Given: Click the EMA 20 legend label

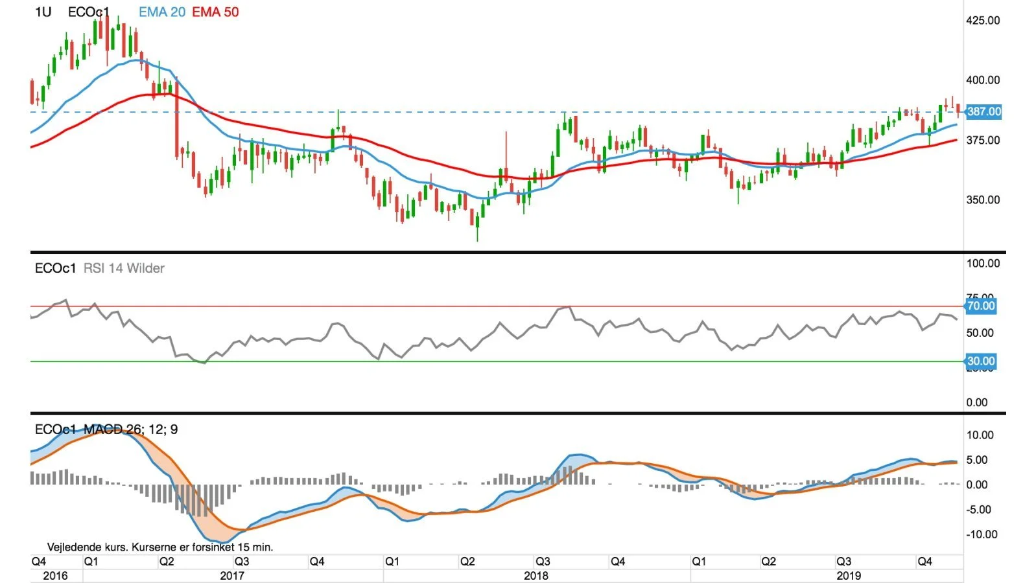Looking at the screenshot, I should (x=162, y=12).
